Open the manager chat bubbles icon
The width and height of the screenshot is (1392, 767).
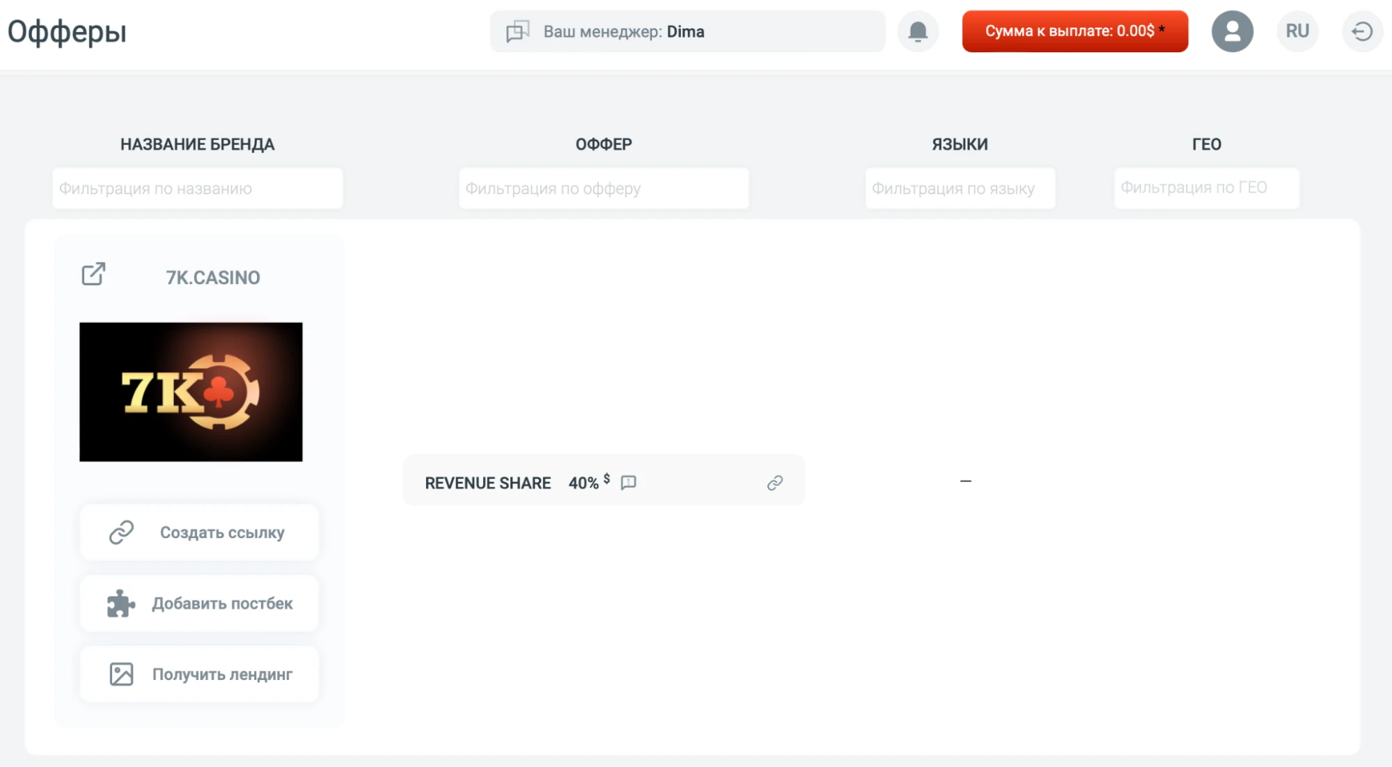pyautogui.click(x=517, y=31)
